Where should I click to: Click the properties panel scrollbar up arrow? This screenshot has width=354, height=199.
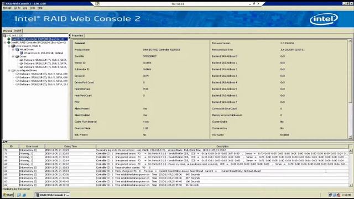click(350, 40)
